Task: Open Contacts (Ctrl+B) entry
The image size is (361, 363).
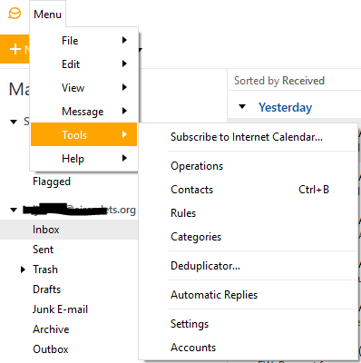Action: pyautogui.click(x=248, y=190)
